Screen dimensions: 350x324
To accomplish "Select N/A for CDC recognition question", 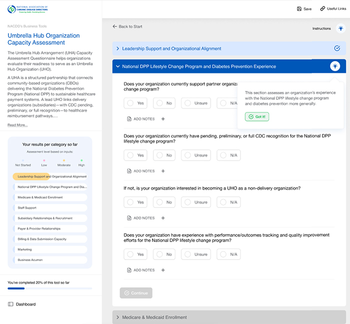I will pos(228,155).
